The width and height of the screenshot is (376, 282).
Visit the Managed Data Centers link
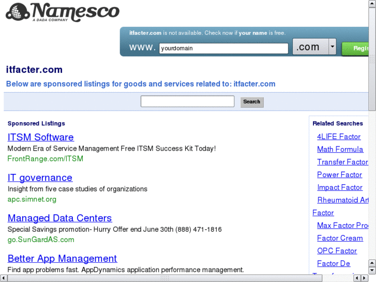59,218
